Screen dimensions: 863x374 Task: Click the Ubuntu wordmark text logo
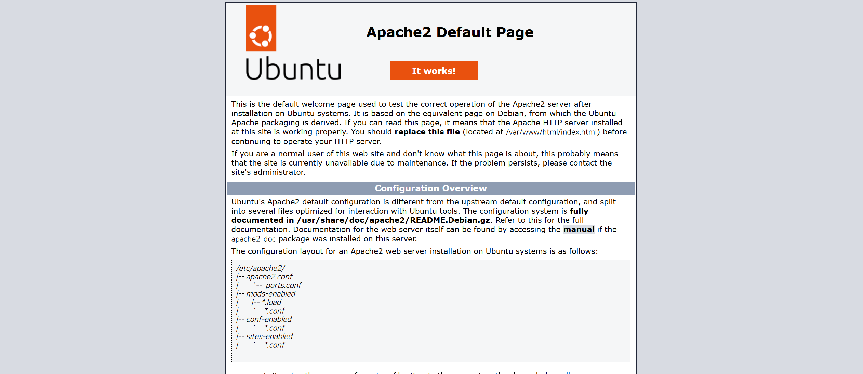tap(293, 69)
